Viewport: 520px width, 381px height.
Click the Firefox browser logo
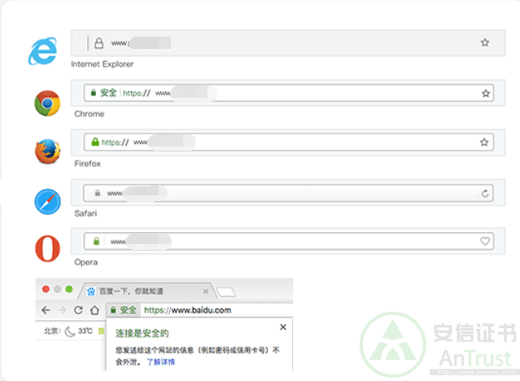point(47,151)
